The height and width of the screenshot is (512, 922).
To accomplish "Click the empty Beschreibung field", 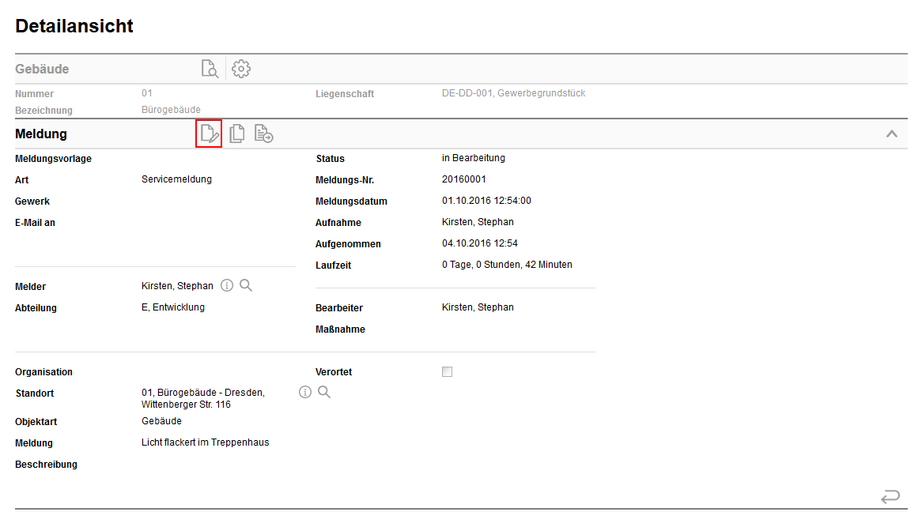I will pyautogui.click(x=198, y=465).
